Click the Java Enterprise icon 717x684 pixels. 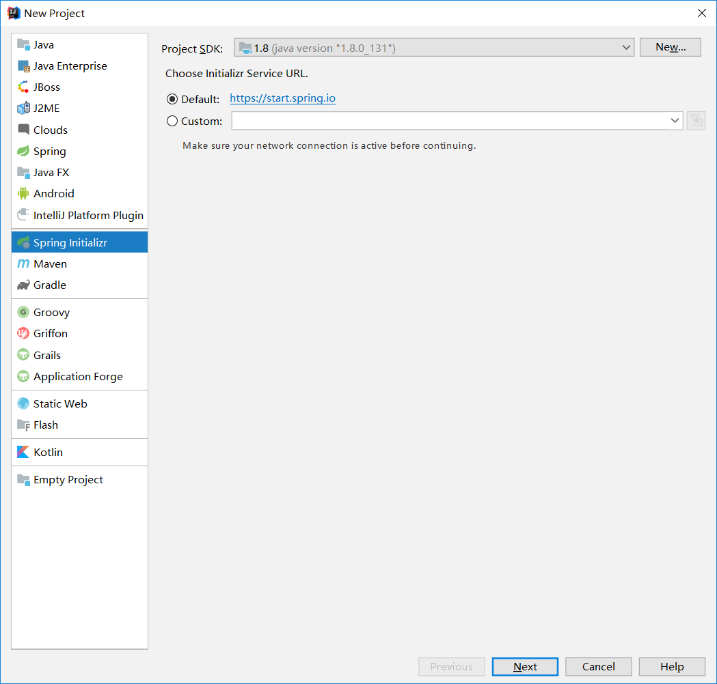[x=23, y=66]
